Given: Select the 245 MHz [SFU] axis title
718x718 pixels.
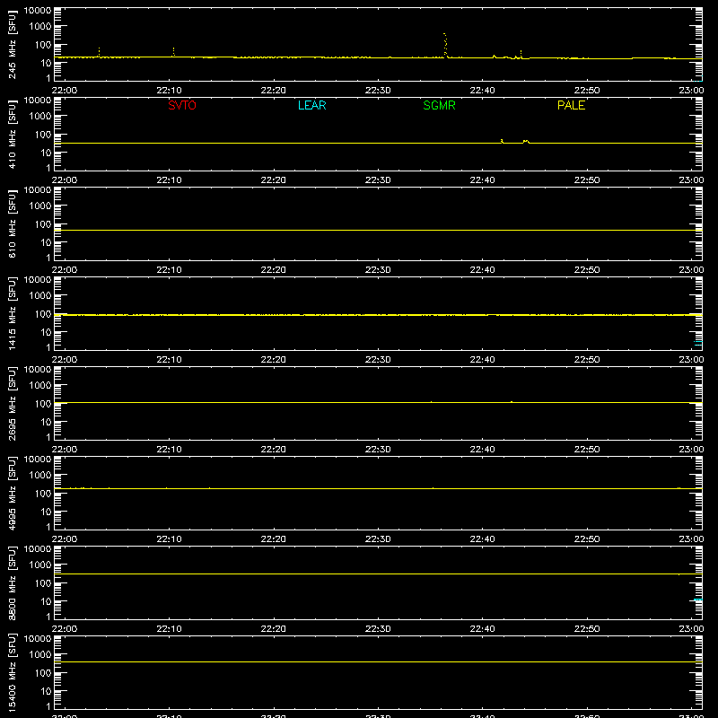Looking at the screenshot, I should pos(12,44).
